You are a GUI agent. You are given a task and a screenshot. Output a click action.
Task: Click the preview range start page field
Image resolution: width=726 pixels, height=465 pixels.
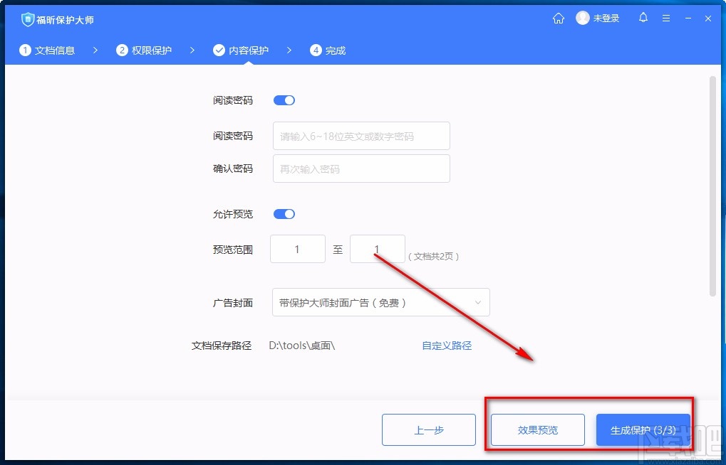[x=298, y=249]
